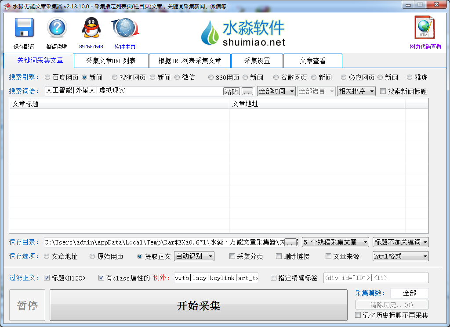Viewport: 450px width, 327px height.
Task: Open the 标题不加关键词 dropdown
Action: (x=401, y=242)
